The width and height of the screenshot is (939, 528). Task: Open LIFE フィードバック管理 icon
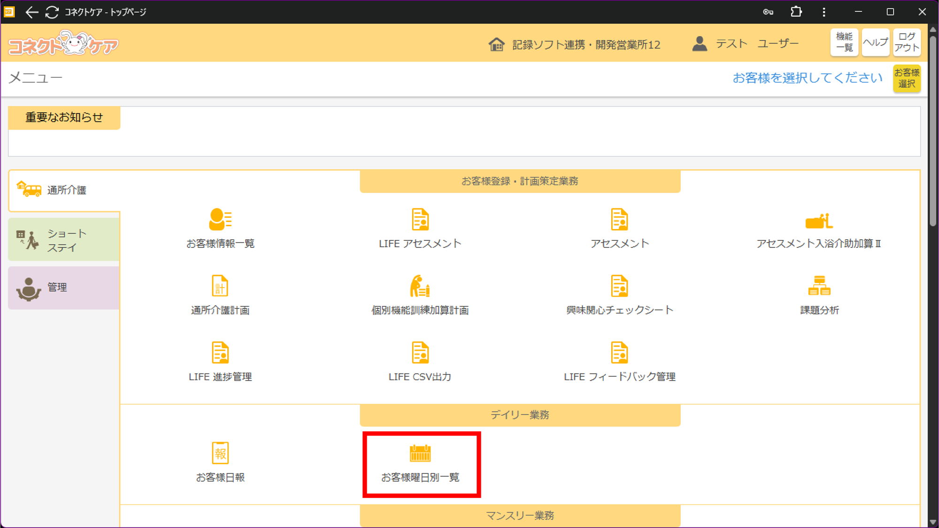pyautogui.click(x=619, y=353)
